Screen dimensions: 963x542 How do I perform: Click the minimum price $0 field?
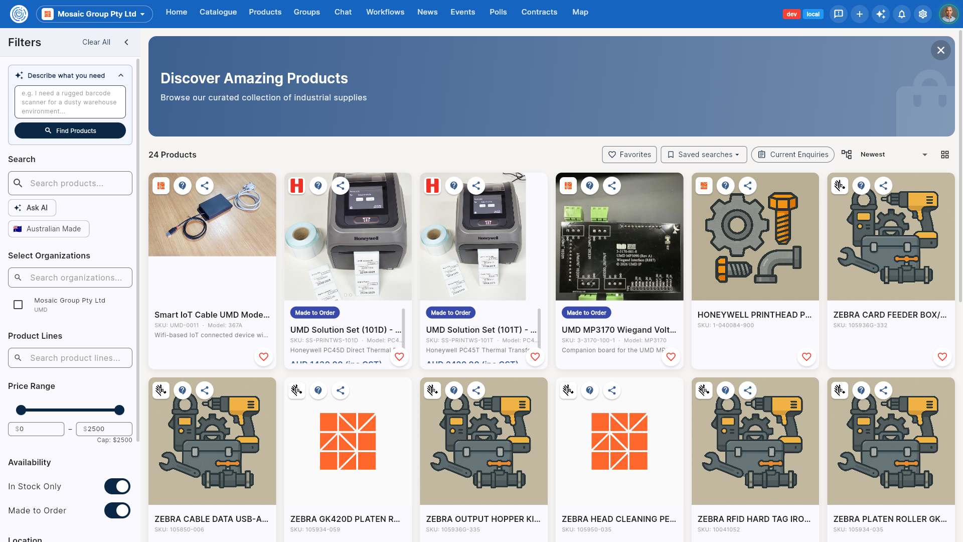[x=36, y=429]
